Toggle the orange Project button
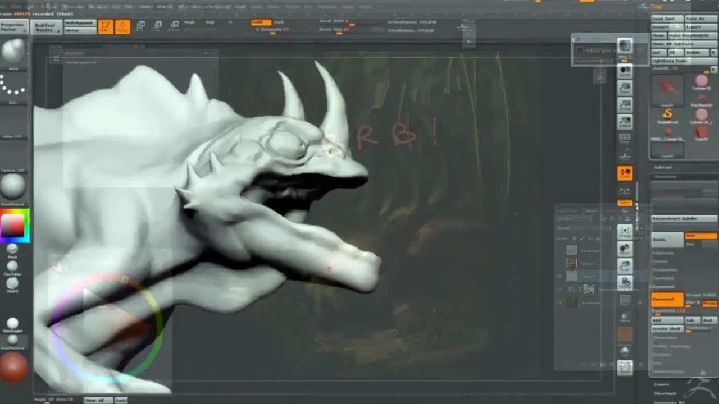The height and width of the screenshot is (404, 719). 709,303
